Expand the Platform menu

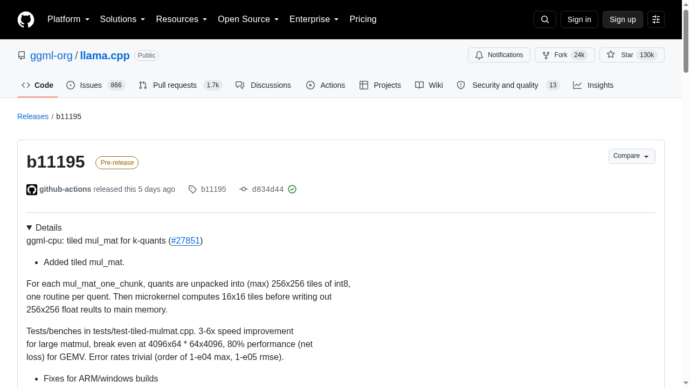[x=68, y=19]
